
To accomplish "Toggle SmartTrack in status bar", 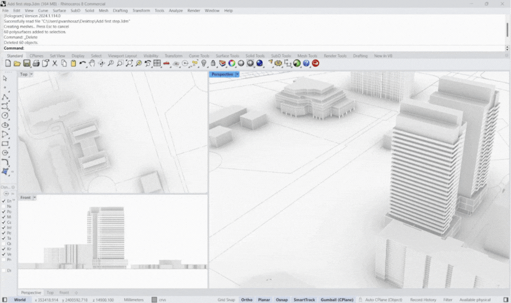I will [304, 300].
